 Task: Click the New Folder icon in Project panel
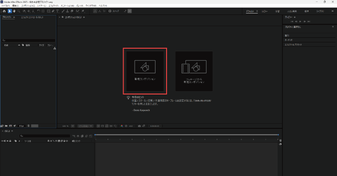point(6,126)
